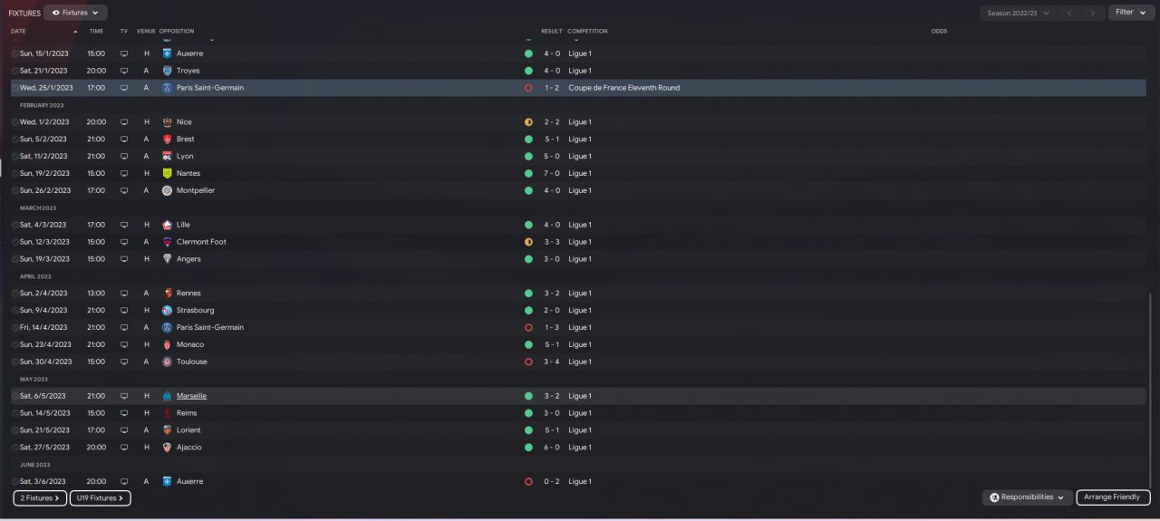Toggle the round marker beside Sat, 3/6/2023
Screen dimensions: 1160x521
pyautogui.click(x=14, y=482)
